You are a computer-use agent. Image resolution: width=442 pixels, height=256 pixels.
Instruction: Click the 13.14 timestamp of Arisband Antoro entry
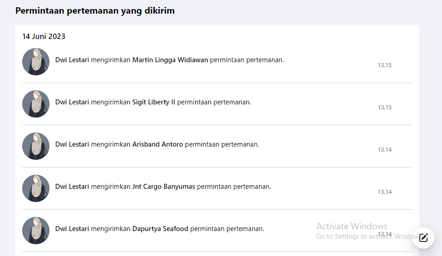pyautogui.click(x=385, y=150)
